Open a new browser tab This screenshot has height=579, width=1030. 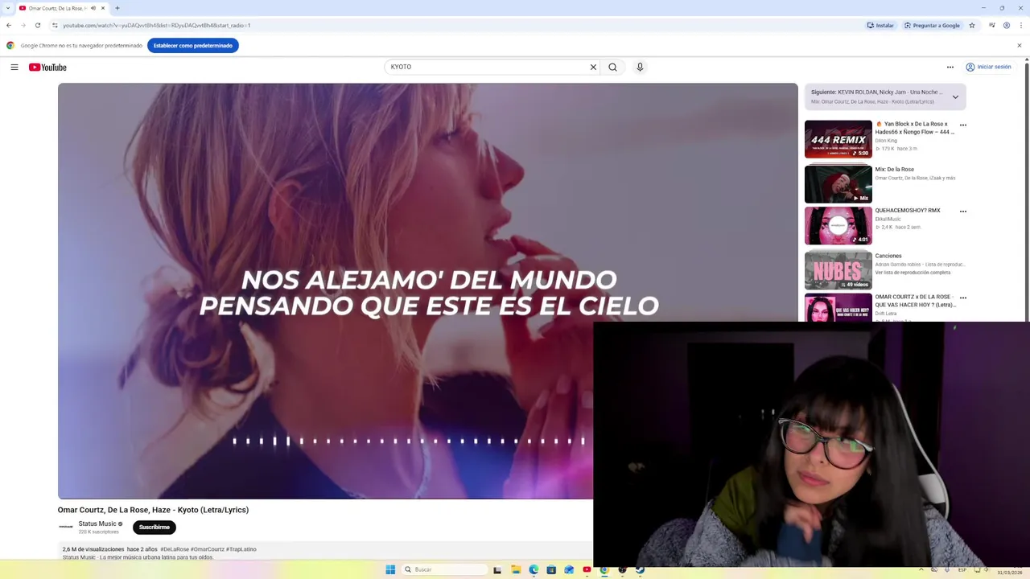coord(117,8)
